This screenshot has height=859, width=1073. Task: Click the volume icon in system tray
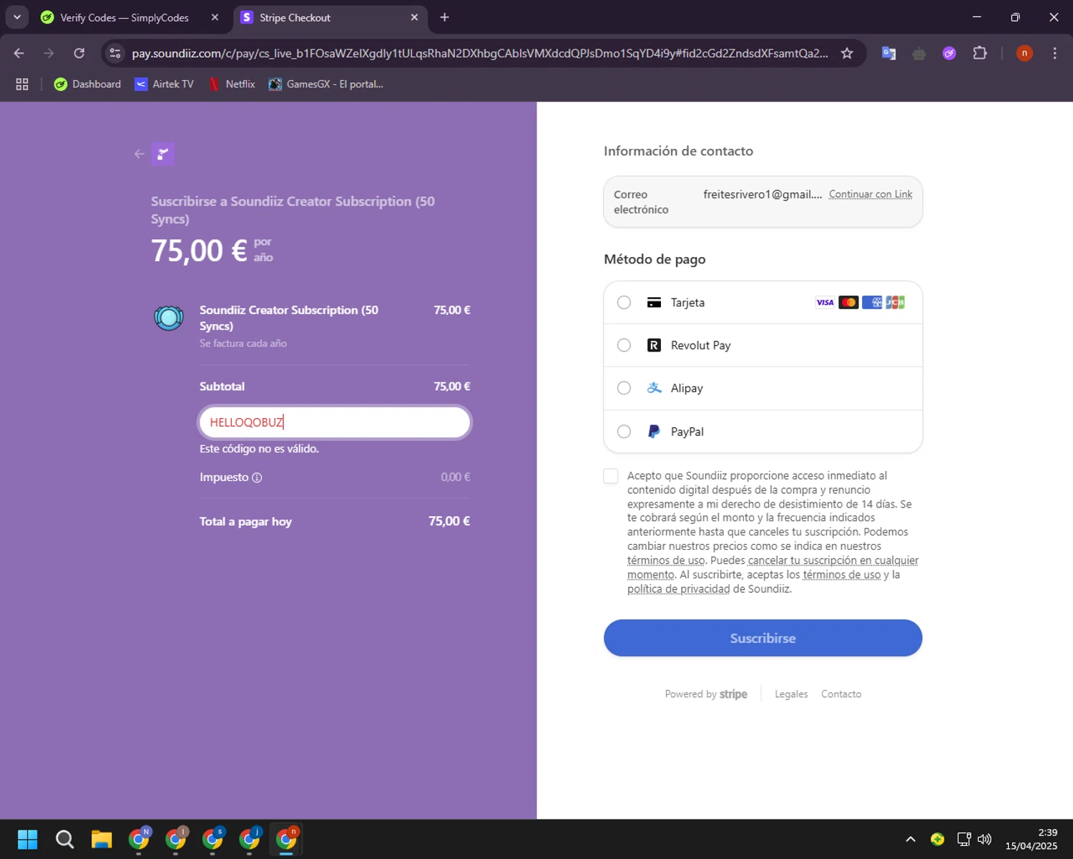(x=985, y=839)
